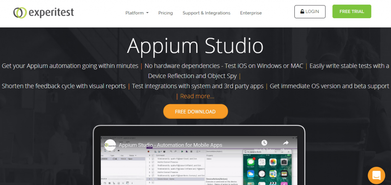Screen dimensions: 391x185
Task: Open the orange chat widget bubble
Action: click(376, 175)
